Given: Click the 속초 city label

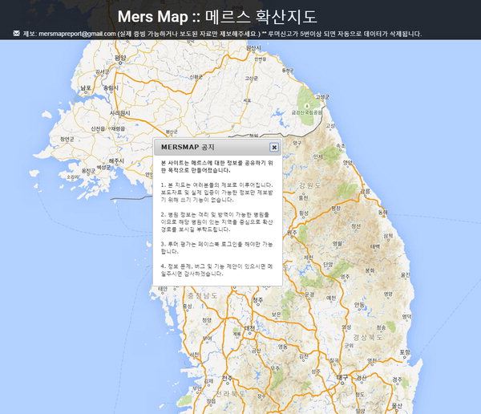Looking at the screenshot, I should pyautogui.click(x=341, y=146).
